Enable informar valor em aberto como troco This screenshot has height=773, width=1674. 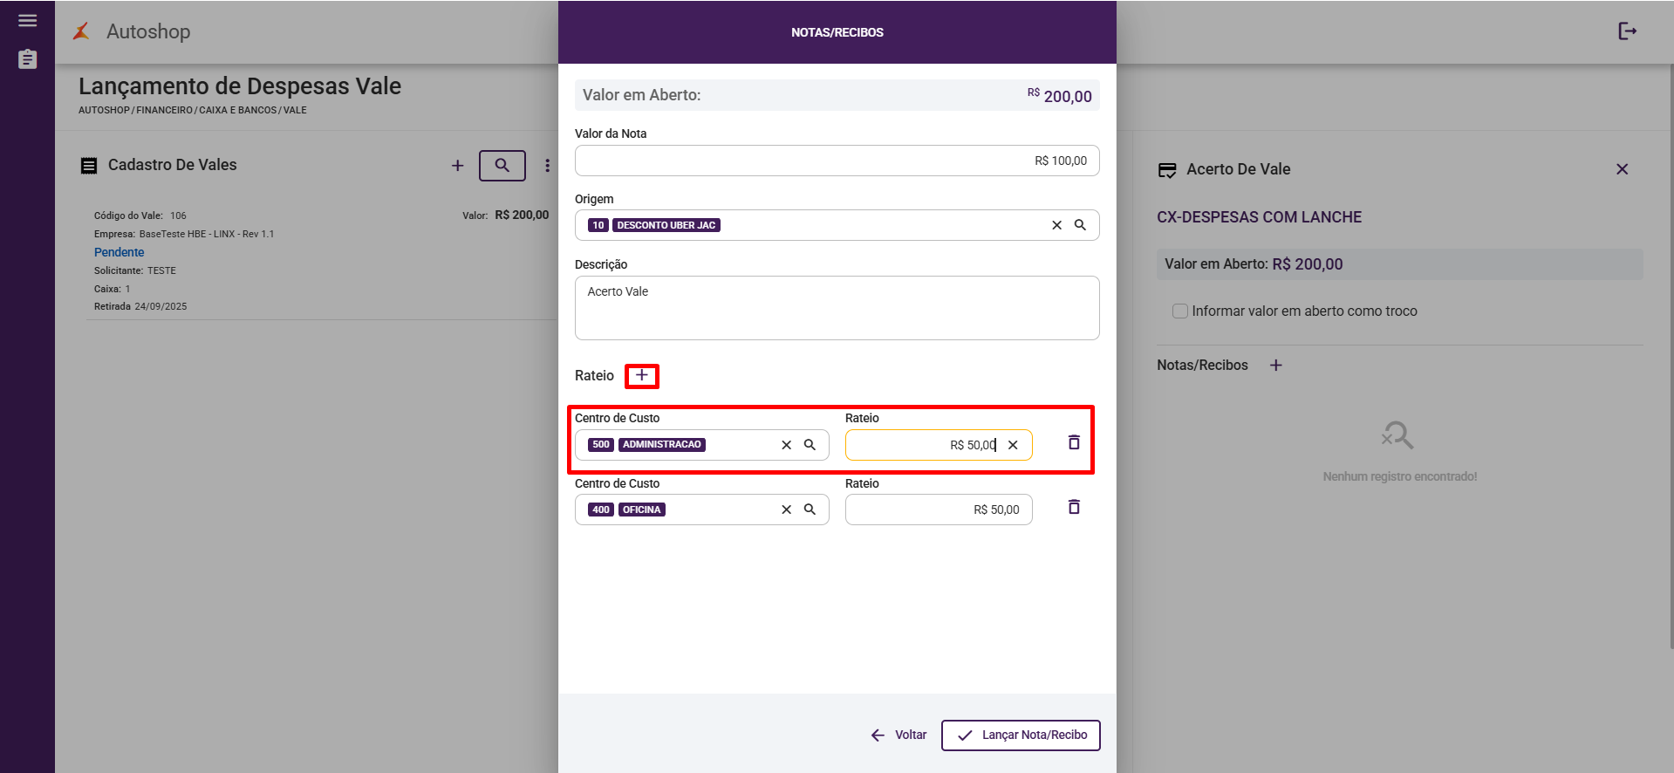1180,311
